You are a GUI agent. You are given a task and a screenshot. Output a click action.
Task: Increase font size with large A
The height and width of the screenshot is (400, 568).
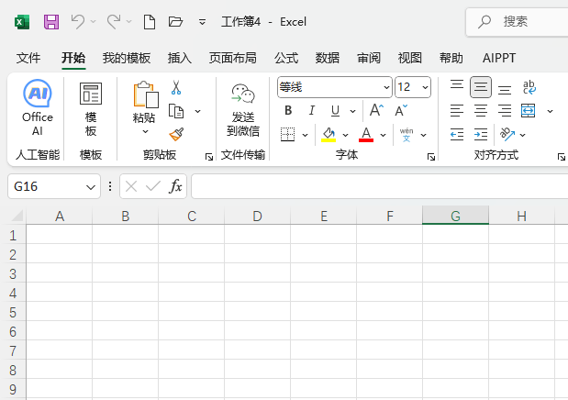376,110
